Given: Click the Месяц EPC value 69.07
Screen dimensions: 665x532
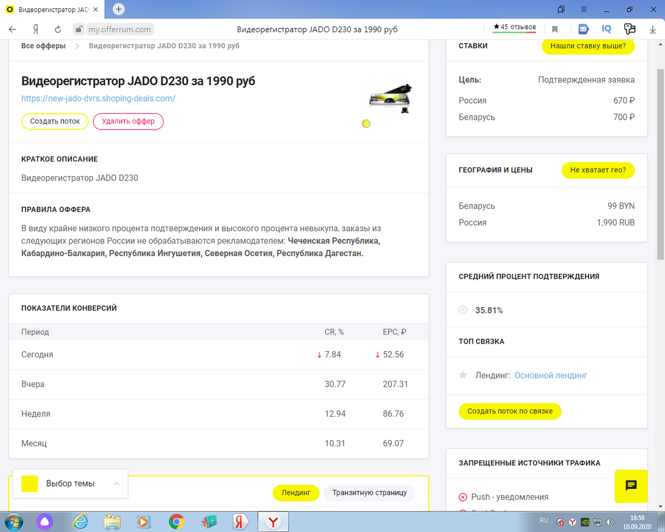Looking at the screenshot, I should (393, 444).
